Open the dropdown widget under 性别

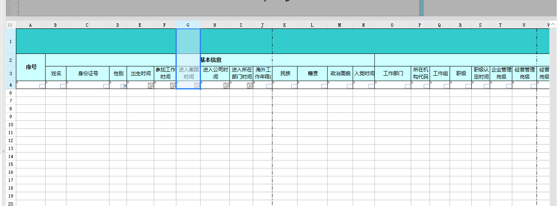124,86
